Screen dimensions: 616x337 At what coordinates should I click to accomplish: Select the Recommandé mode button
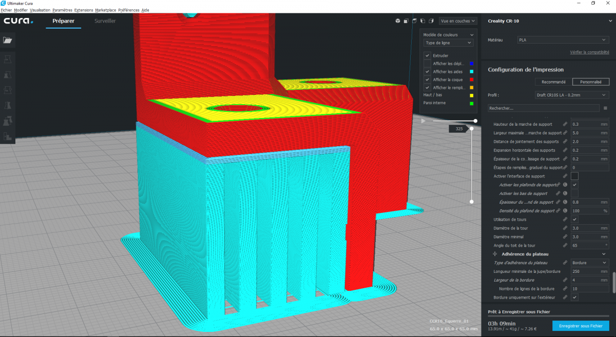[553, 82]
